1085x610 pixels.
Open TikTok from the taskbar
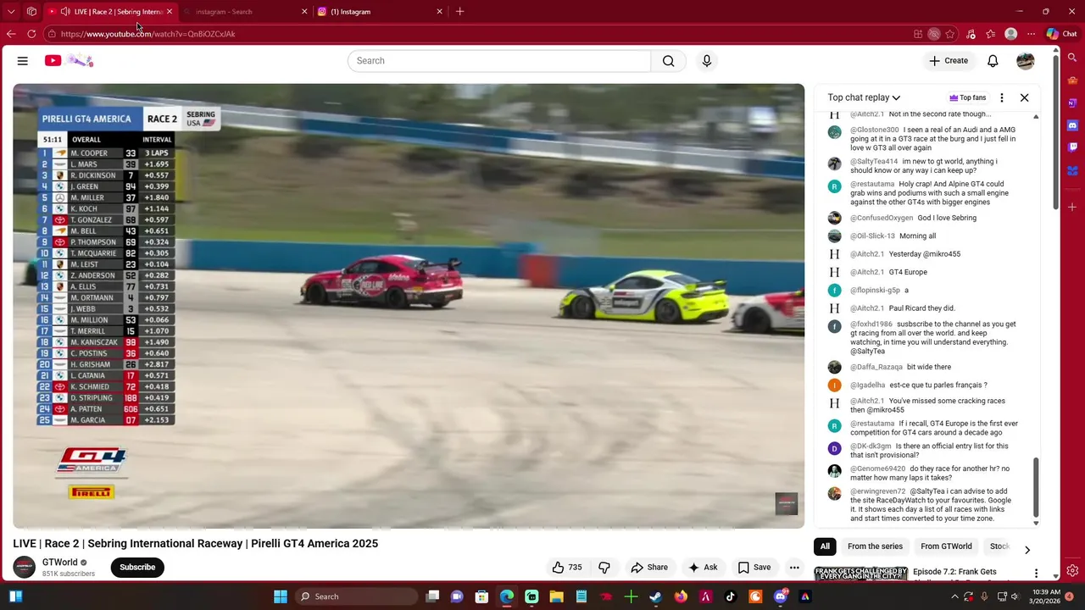pos(730,596)
